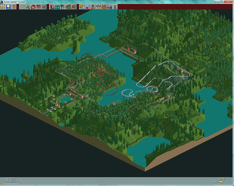Open the finances coin icon
Screen dimensions: 234x186
tap(82, 7)
